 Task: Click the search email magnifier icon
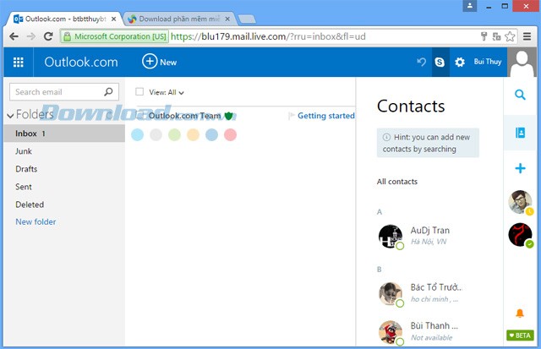(x=108, y=92)
